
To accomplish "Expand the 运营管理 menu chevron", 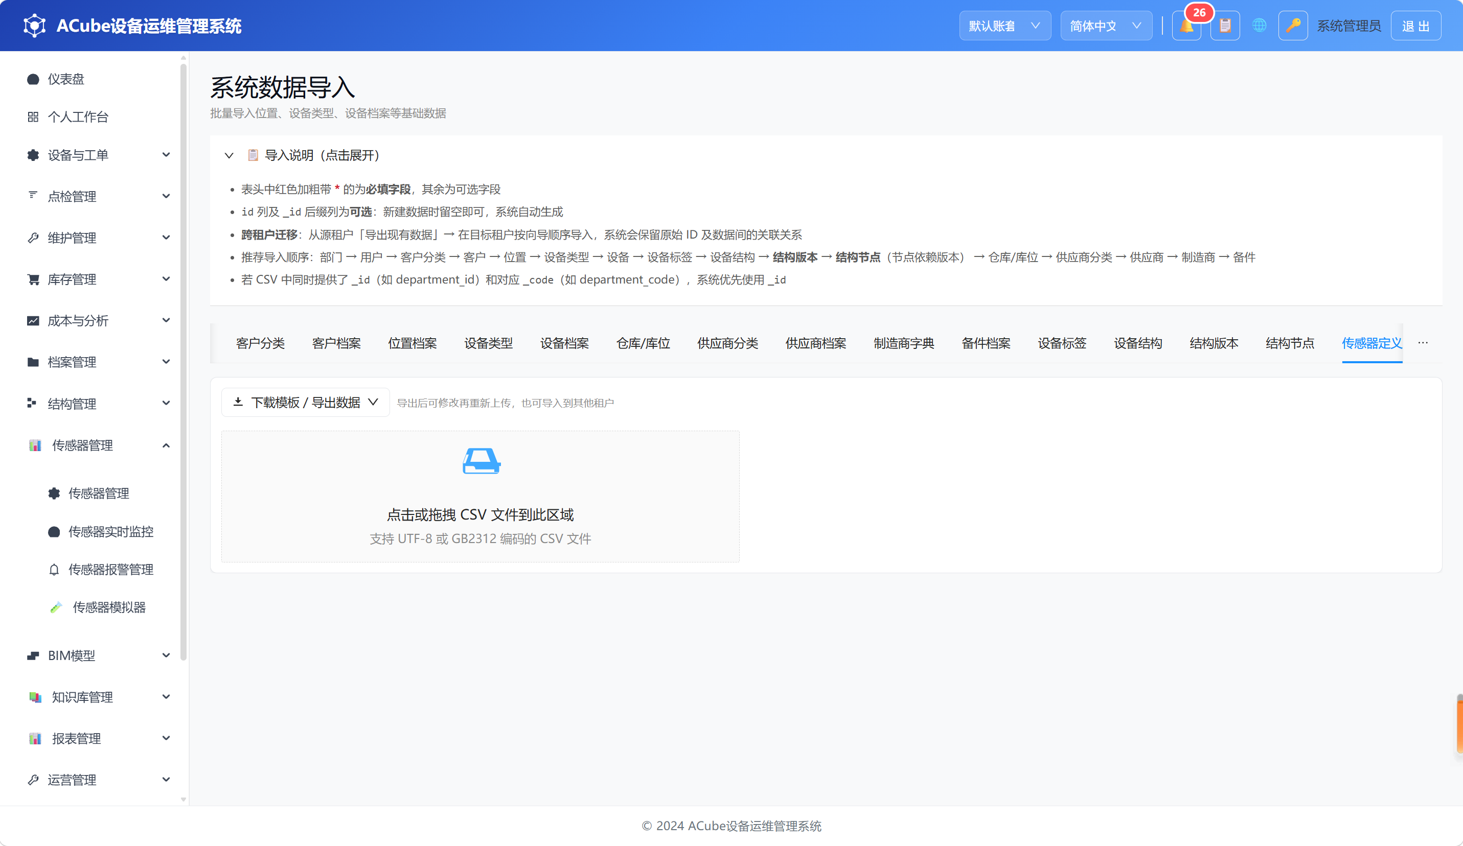I will coord(166,780).
